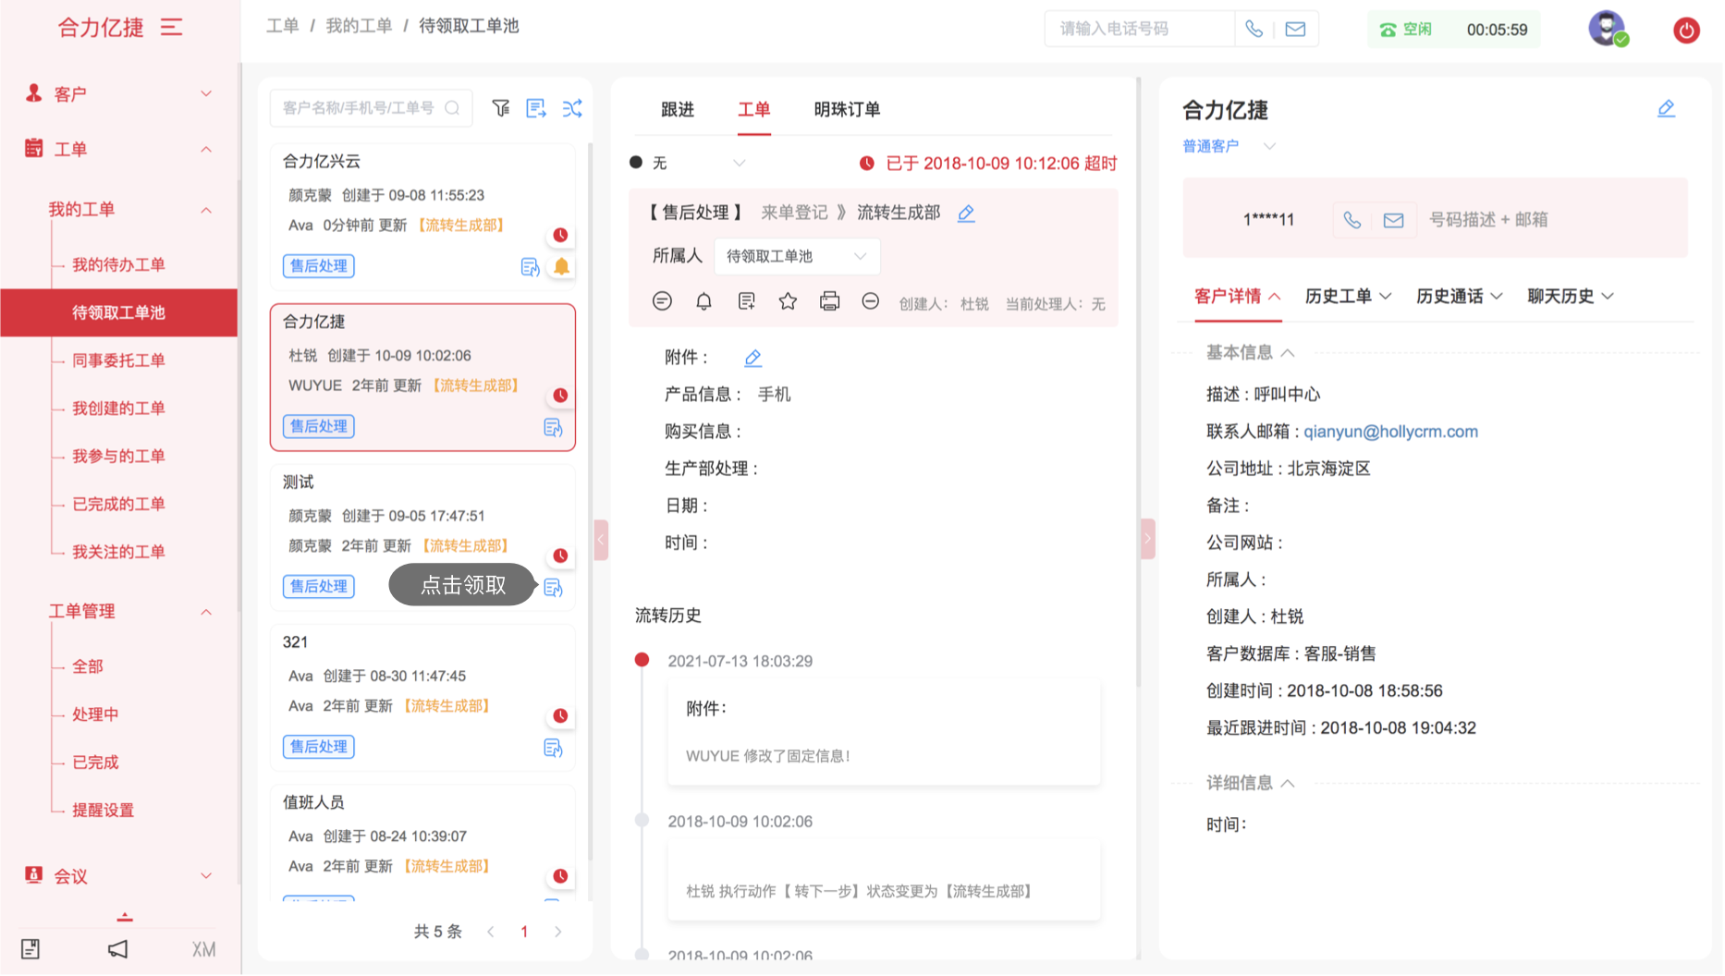
Task: Collapse left panel with pink arrow handle
Action: pyautogui.click(x=601, y=539)
